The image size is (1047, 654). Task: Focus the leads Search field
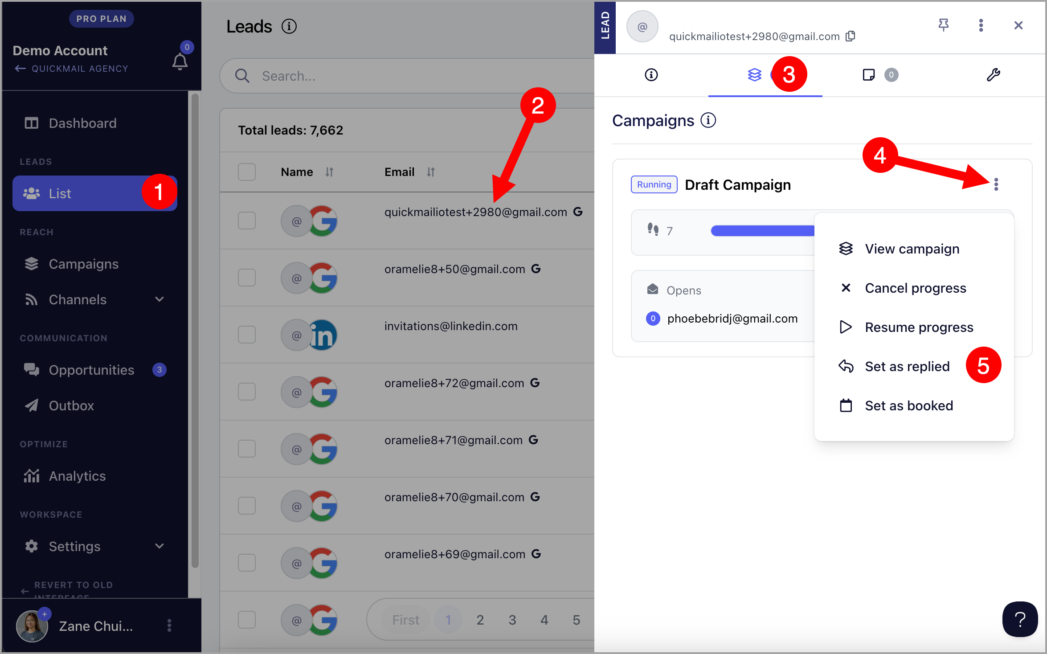[x=407, y=76]
